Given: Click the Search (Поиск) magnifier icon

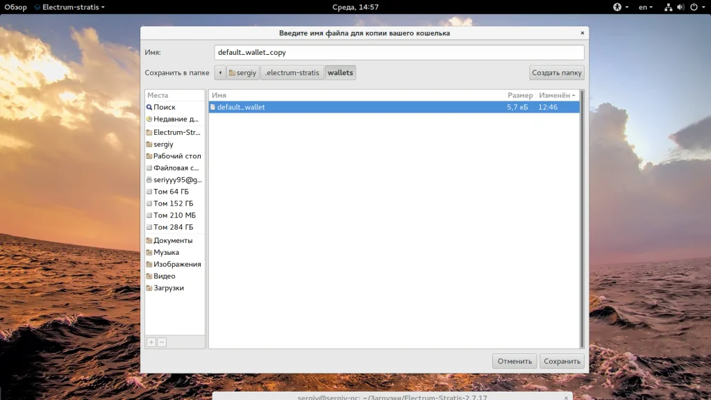Looking at the screenshot, I should point(149,107).
